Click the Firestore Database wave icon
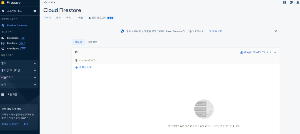 3,25
